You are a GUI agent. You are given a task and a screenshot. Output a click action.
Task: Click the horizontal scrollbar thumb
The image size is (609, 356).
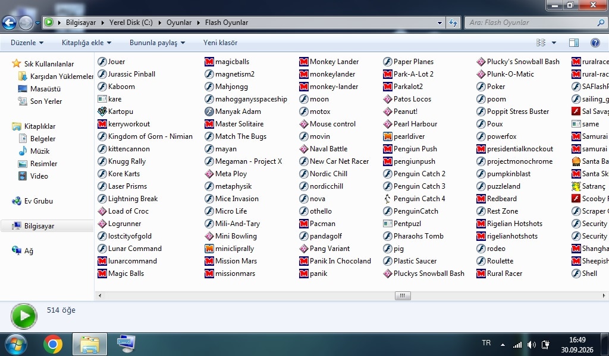(x=403, y=295)
